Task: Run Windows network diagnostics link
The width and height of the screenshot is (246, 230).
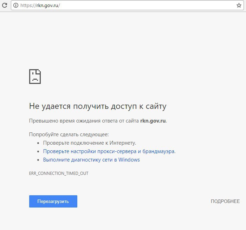Action: coord(91,160)
